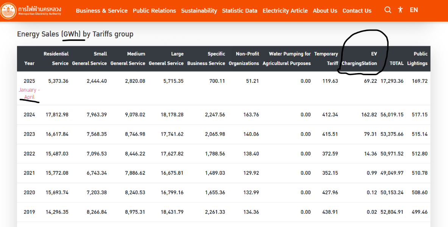Click EV charging value 14.36
The width and height of the screenshot is (448, 227).
(370, 154)
